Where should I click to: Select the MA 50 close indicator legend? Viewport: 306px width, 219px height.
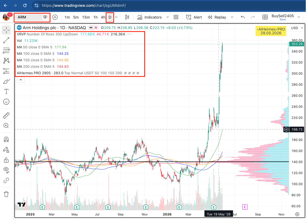[42, 47]
